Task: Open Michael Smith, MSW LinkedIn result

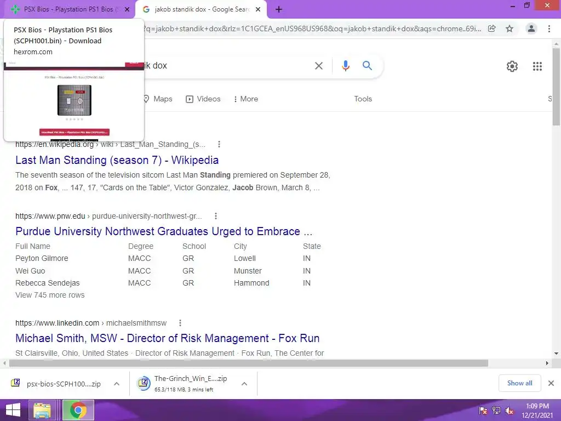Action: pos(168,338)
